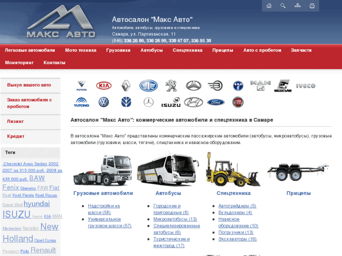Open Грузовые автомобили category heading
The height and width of the screenshot is (256, 342).
(103, 193)
